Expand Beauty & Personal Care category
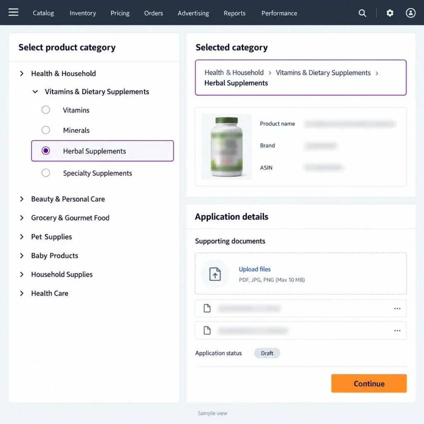 [x=22, y=199]
